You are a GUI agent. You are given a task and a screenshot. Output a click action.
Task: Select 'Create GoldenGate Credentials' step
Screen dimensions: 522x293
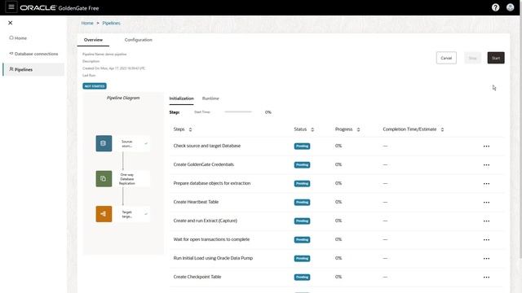(x=203, y=164)
